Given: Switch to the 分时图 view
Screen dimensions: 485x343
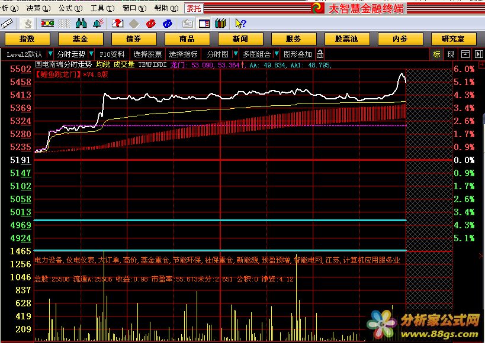Looking at the screenshot, I should [218, 54].
